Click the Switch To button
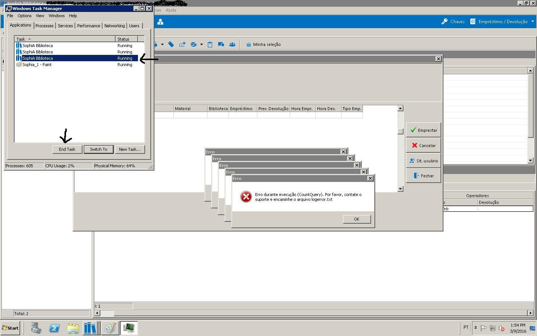This screenshot has height=336, width=537. [x=98, y=149]
